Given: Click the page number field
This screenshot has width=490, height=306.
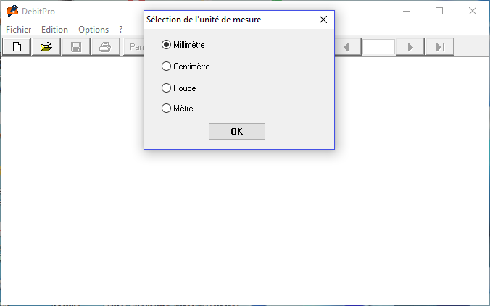Looking at the screenshot, I should (378, 47).
